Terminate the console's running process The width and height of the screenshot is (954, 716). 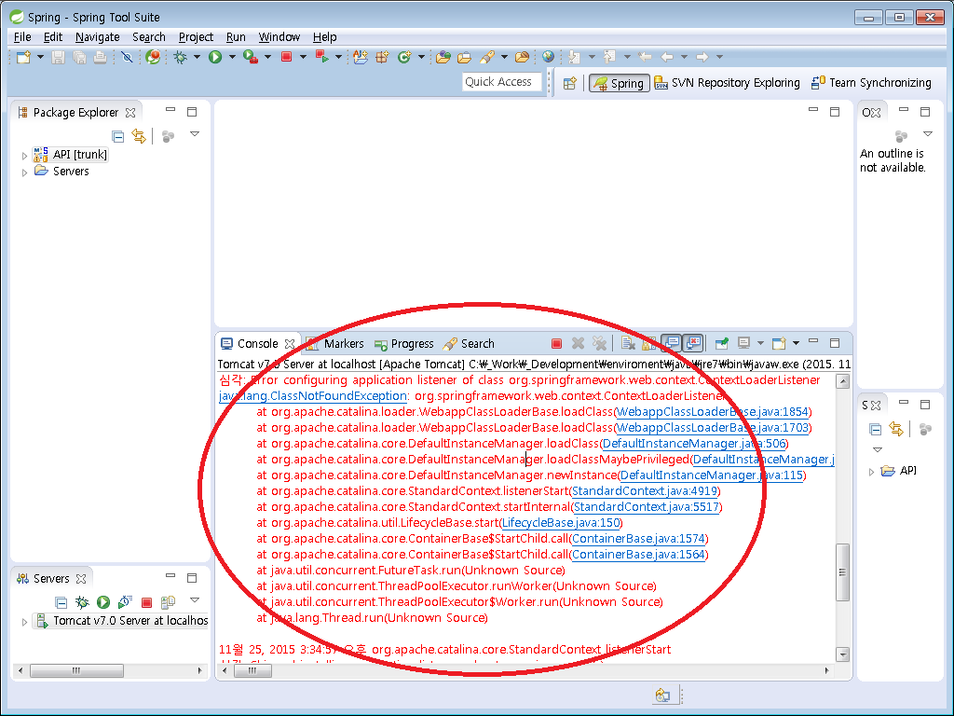coord(556,344)
